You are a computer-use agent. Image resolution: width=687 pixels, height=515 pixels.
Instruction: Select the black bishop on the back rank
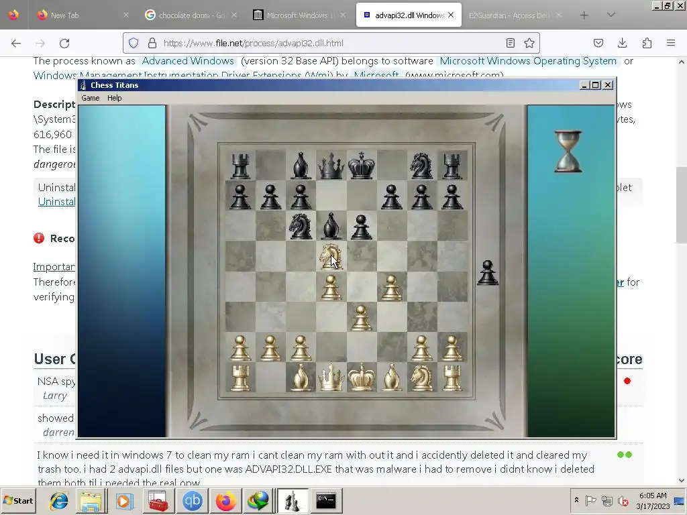(301, 166)
